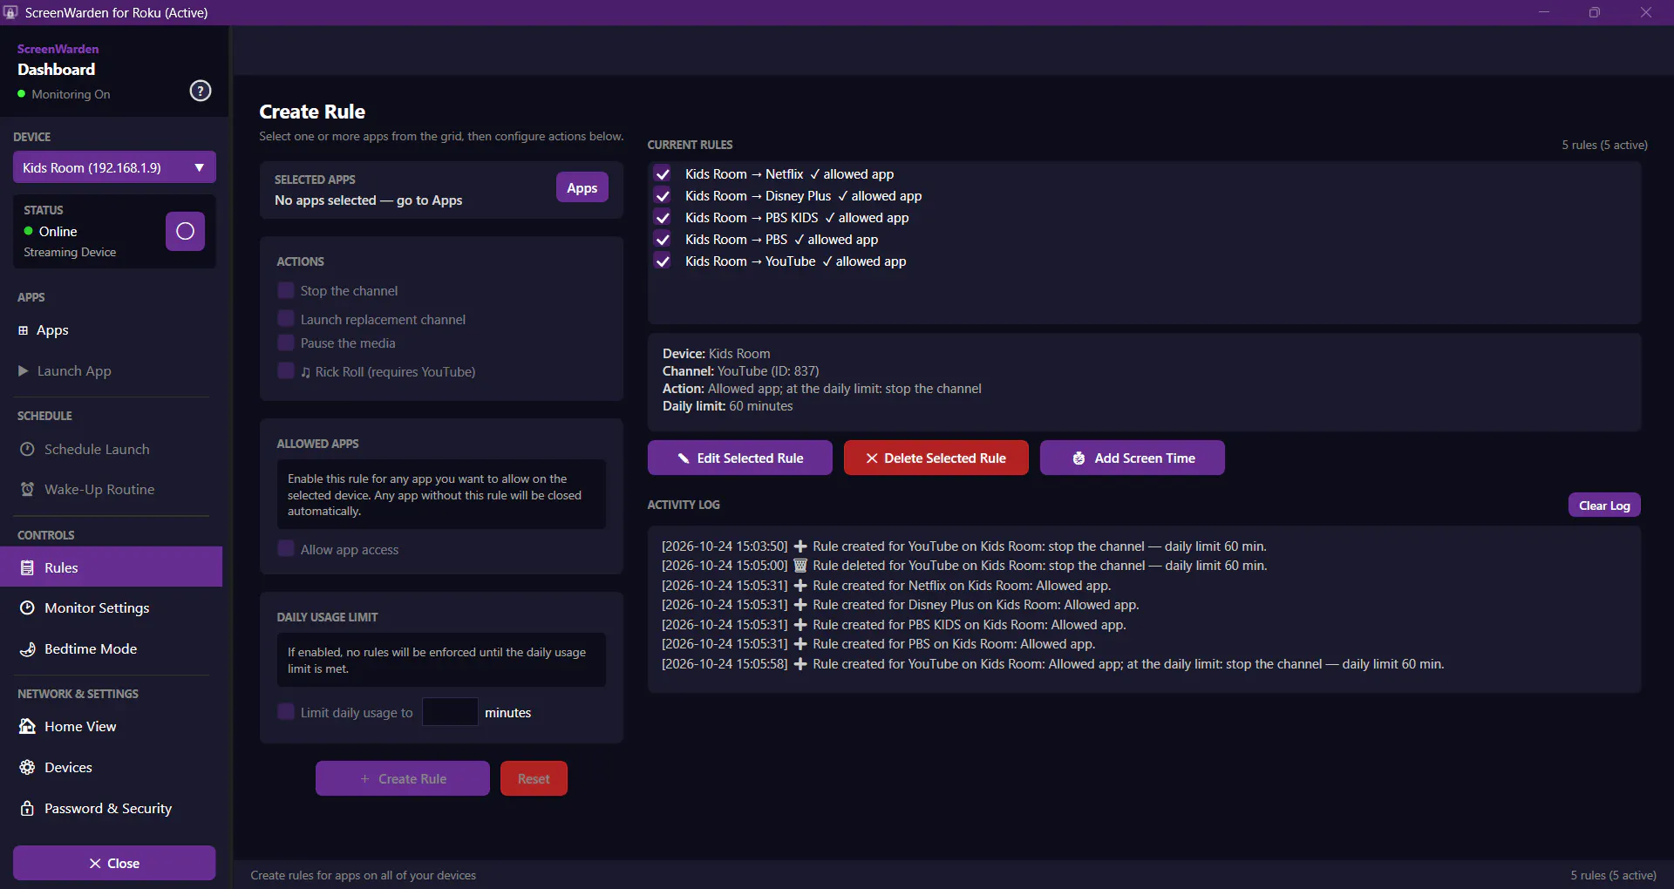Click the Bedtime Mode moon icon

[27, 649]
